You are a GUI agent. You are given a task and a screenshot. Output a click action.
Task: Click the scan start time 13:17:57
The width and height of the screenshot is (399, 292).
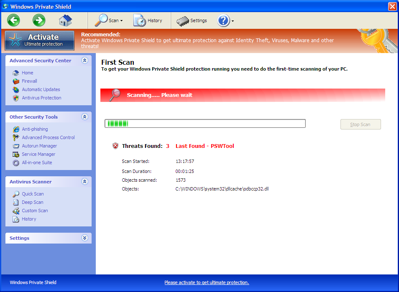(x=185, y=161)
